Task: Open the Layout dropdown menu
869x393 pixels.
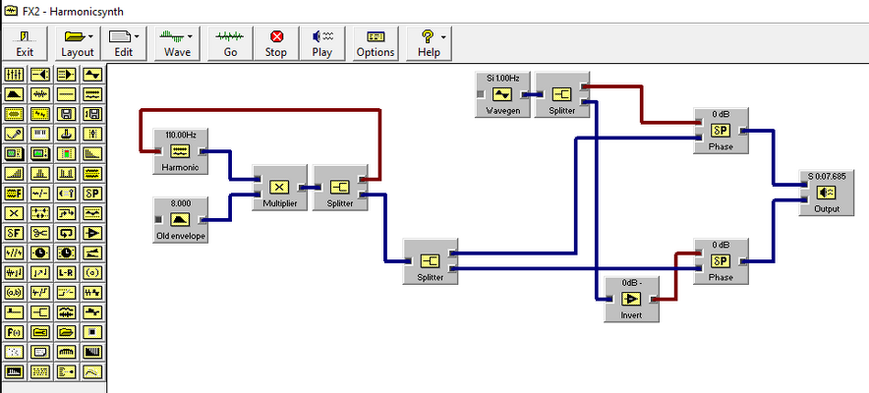Action: pyautogui.click(x=78, y=44)
